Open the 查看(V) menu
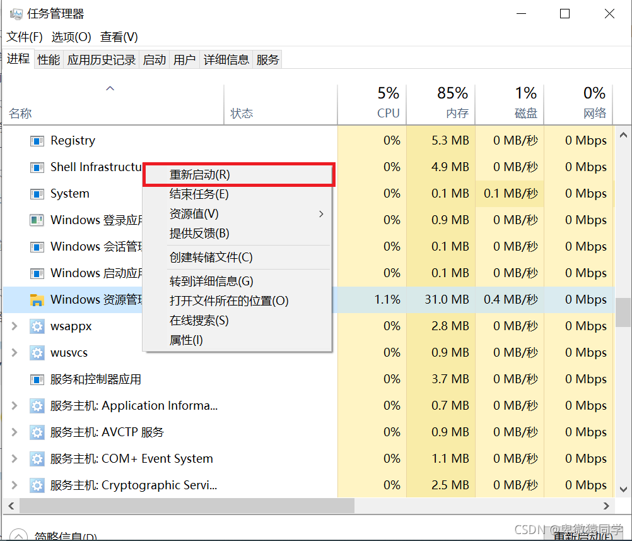The height and width of the screenshot is (541, 632). pos(119,37)
